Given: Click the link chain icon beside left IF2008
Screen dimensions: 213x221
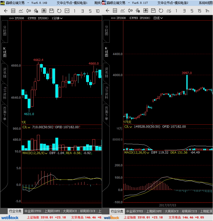Looking at the screenshot, I should (12, 18).
